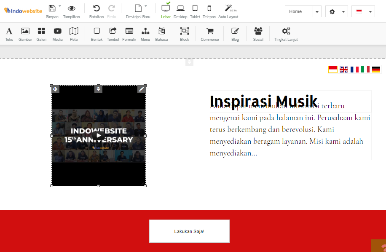Click the Lakukan Saja! button
The height and width of the screenshot is (252, 386).
[189, 231]
